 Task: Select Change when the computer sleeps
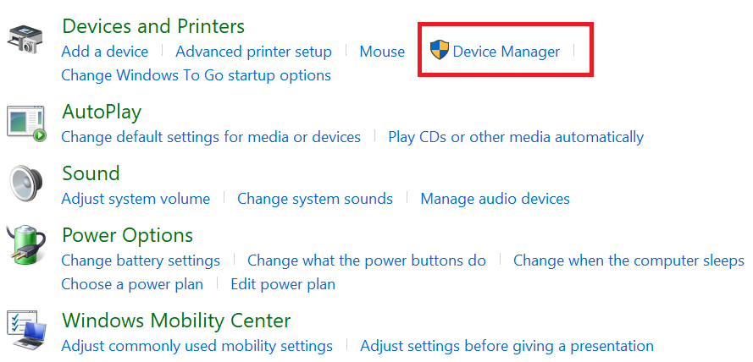[628, 261]
